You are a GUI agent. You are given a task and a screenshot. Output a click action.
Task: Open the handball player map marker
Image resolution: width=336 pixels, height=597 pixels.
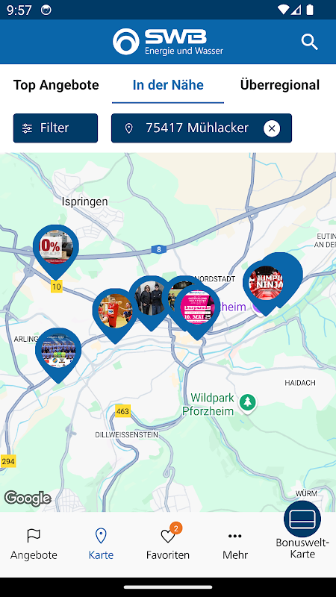tap(116, 312)
